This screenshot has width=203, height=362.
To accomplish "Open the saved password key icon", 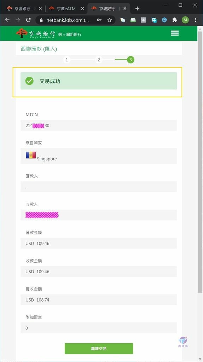I will [99, 20].
